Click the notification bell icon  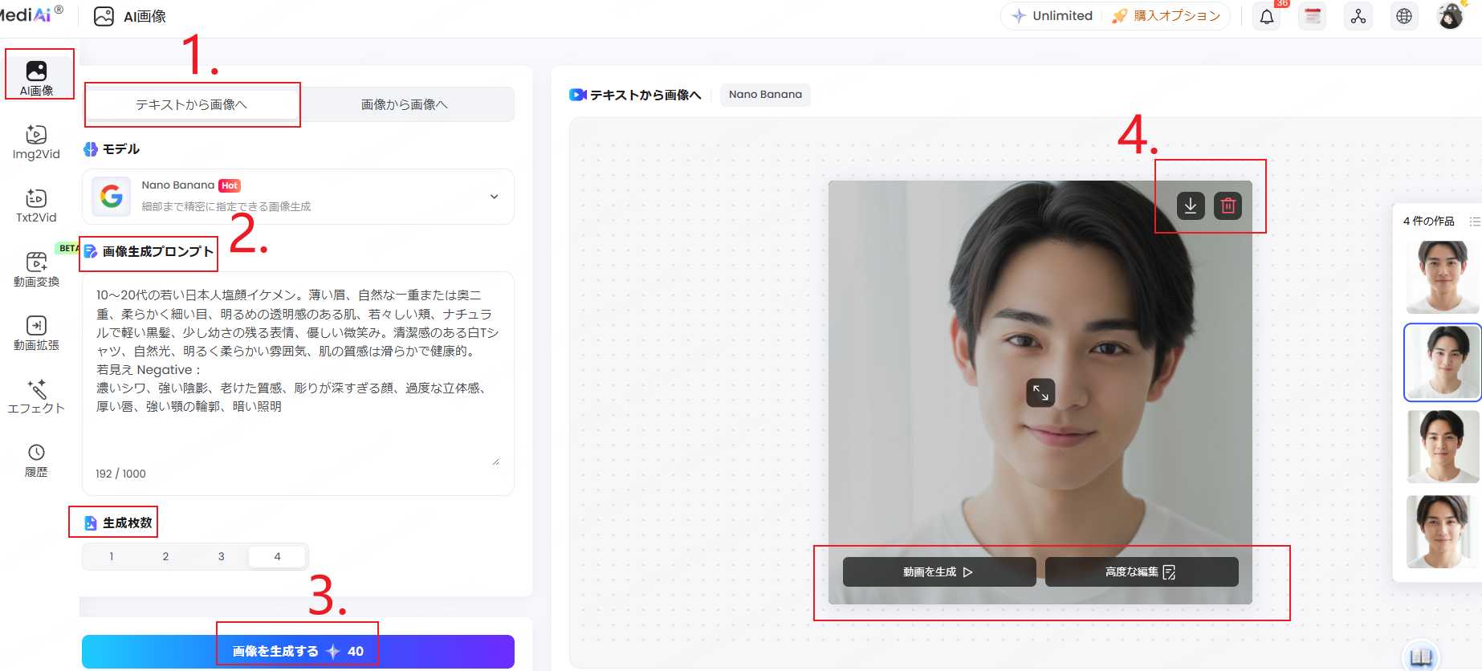point(1267,16)
